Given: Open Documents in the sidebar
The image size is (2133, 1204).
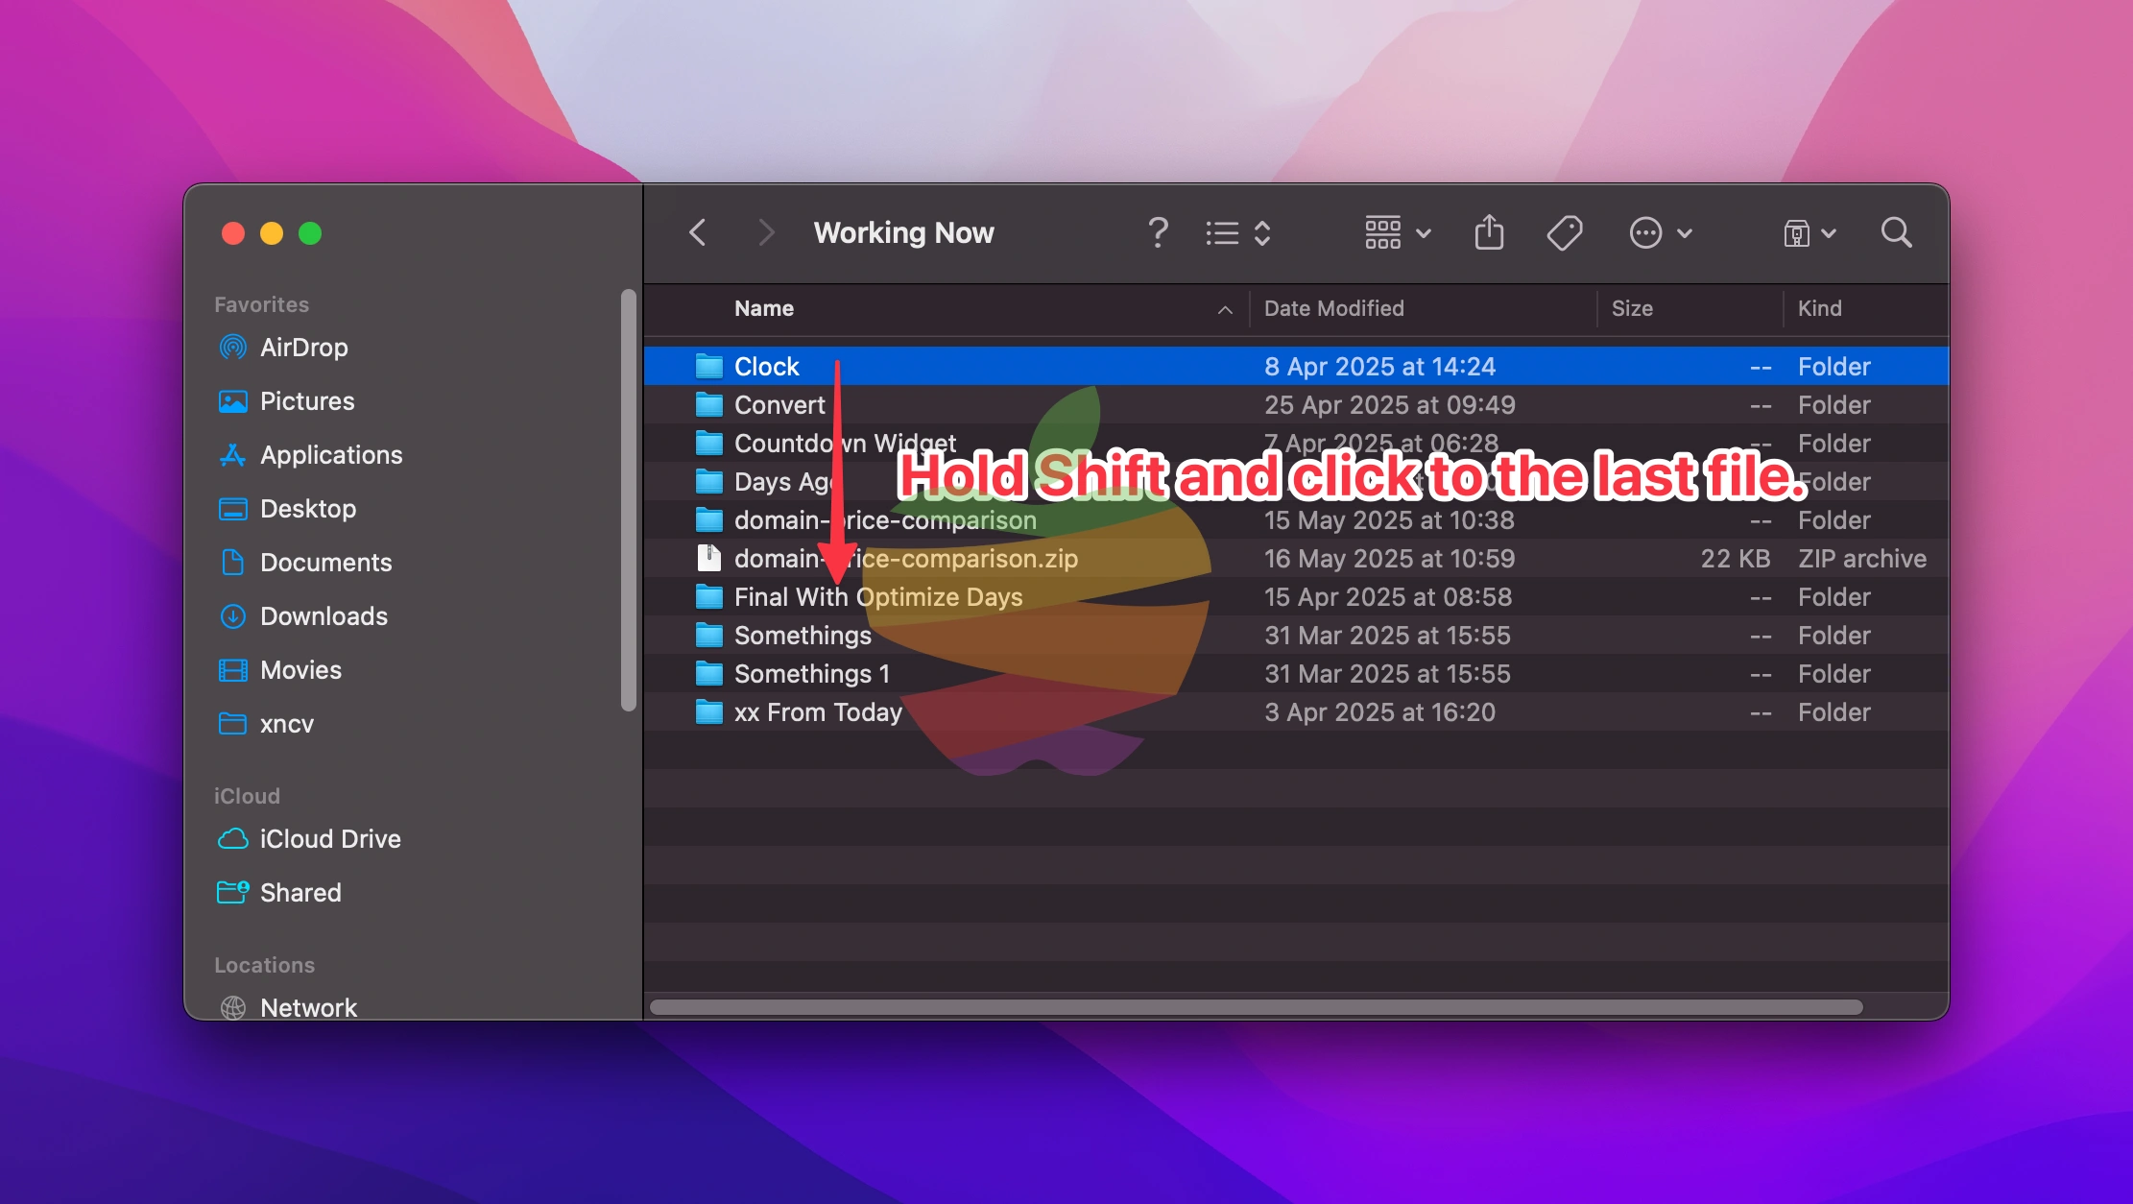Looking at the screenshot, I should click(325, 562).
